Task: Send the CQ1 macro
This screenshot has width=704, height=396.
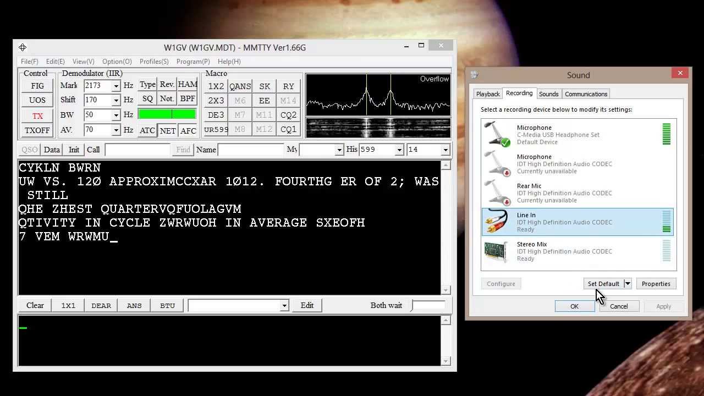Action: (x=288, y=129)
